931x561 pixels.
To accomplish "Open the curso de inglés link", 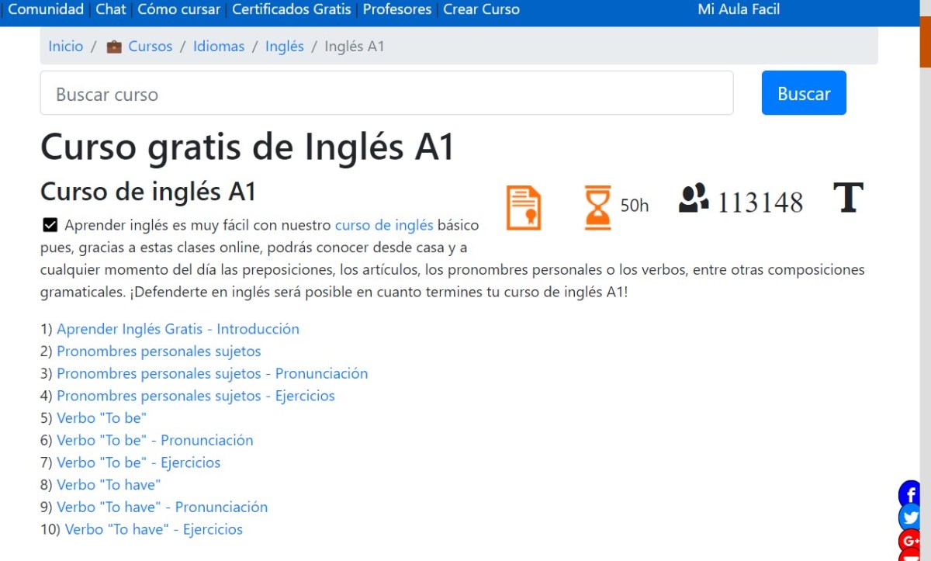I will [383, 225].
